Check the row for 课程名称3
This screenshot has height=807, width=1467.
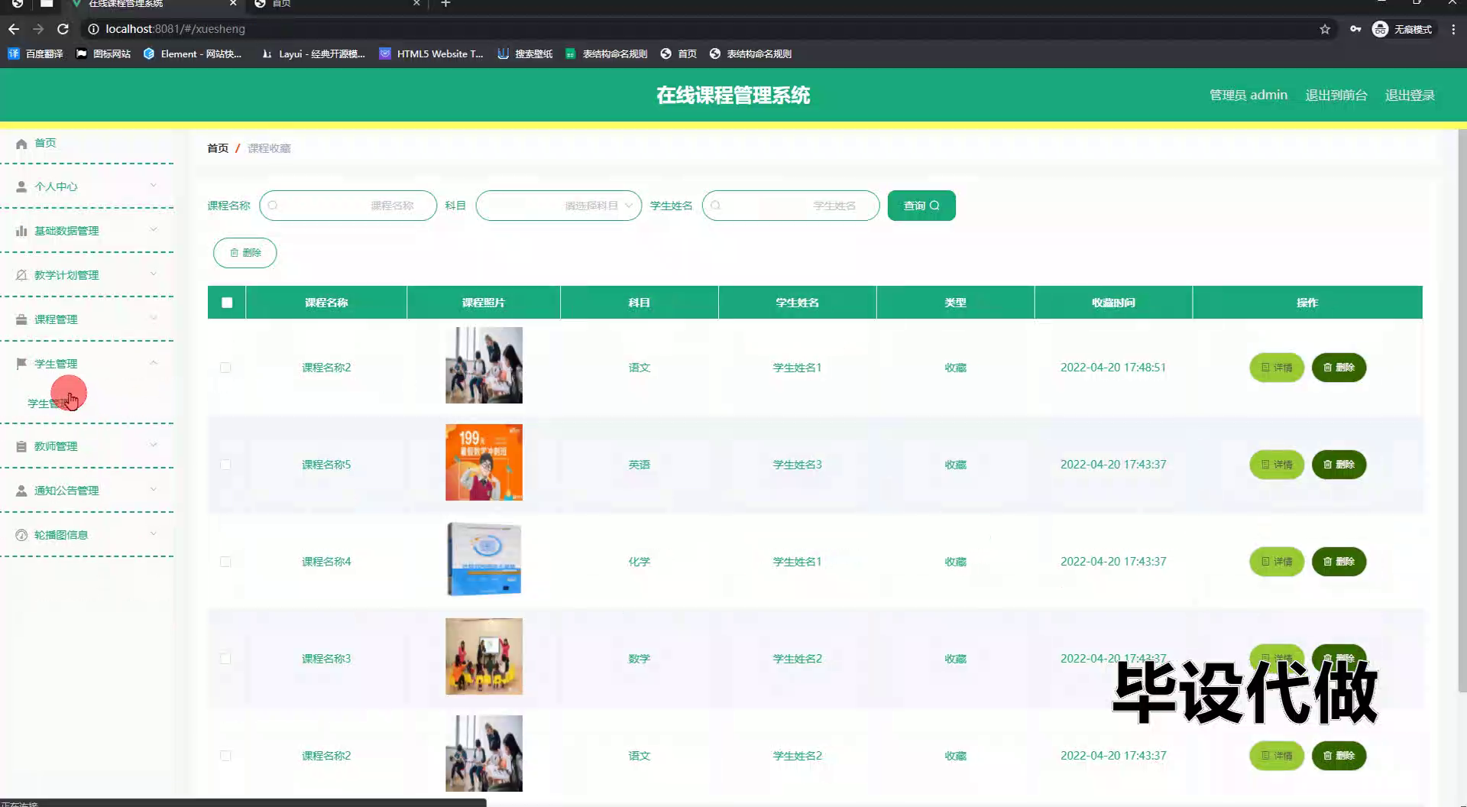tap(225, 659)
